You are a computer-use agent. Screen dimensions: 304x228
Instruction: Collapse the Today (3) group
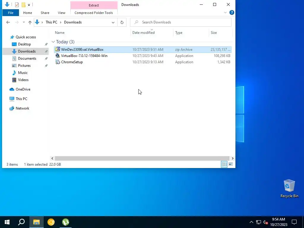click(53, 42)
